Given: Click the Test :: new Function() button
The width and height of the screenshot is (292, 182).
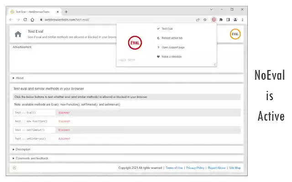Looking at the screenshot, I should [34, 121].
